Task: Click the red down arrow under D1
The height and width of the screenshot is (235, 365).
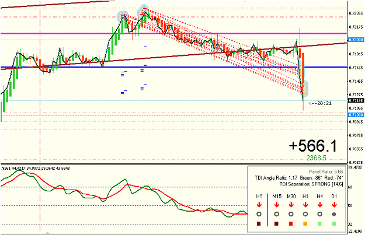Action: coord(334,205)
